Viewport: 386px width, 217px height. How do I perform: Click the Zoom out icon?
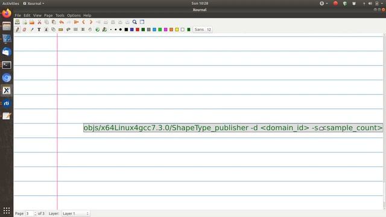tap(106, 22)
